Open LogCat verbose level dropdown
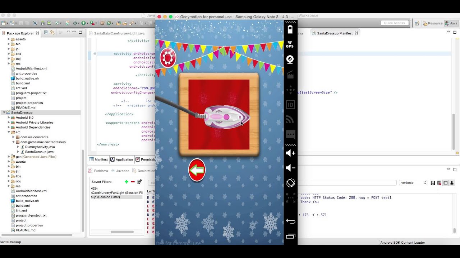The height and width of the screenshot is (258, 460). point(413,183)
